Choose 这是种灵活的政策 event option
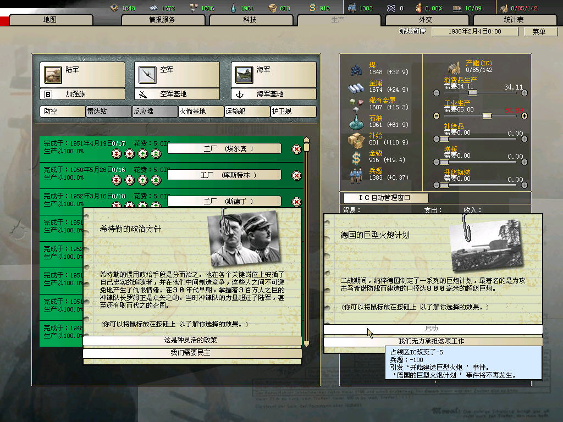563x422 pixels. click(x=192, y=340)
